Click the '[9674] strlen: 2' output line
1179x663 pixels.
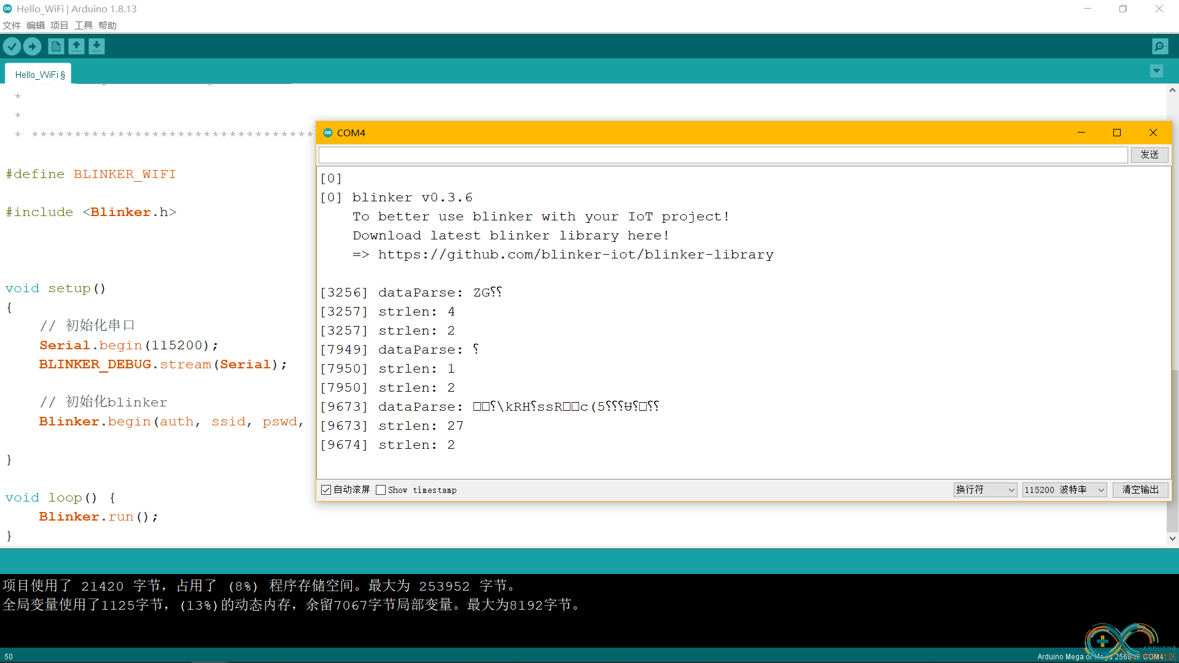pyautogui.click(x=387, y=445)
